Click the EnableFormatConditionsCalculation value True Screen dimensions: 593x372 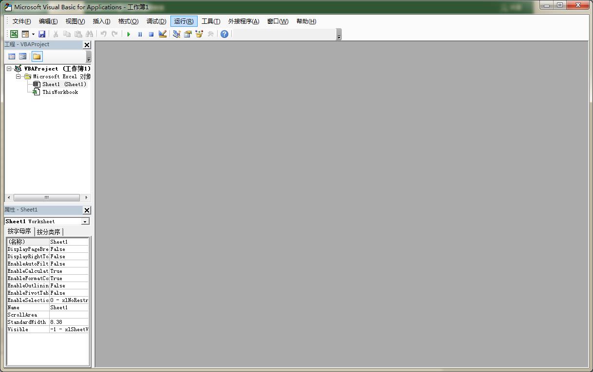pyautogui.click(x=69, y=278)
